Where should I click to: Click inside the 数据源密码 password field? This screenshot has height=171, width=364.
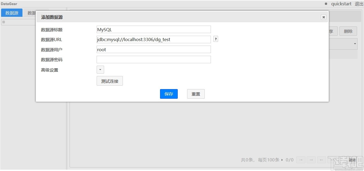click(x=153, y=59)
